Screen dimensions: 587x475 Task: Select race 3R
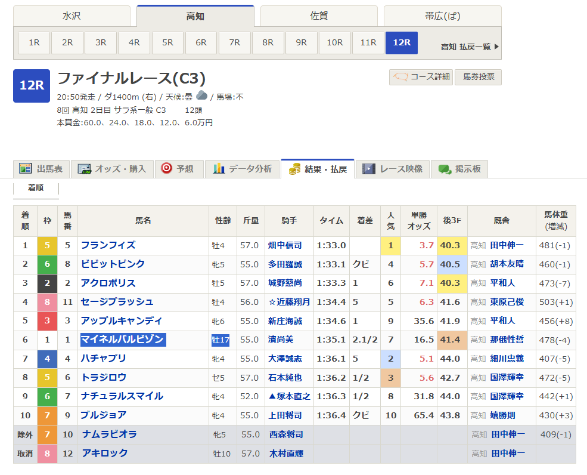click(x=101, y=43)
